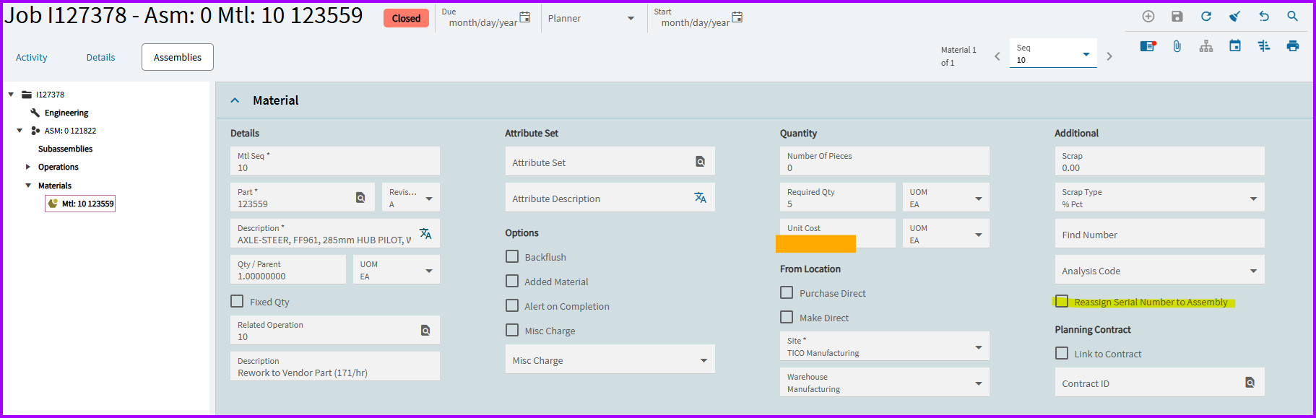Switch to the Details tab
This screenshot has height=418, width=1316.
point(101,57)
